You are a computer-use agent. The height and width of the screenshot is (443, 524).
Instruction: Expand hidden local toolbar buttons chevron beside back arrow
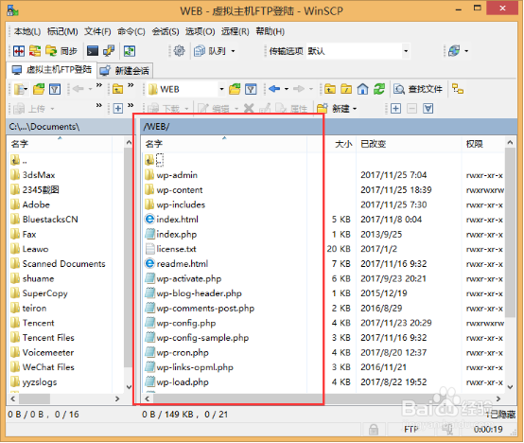tap(99, 85)
